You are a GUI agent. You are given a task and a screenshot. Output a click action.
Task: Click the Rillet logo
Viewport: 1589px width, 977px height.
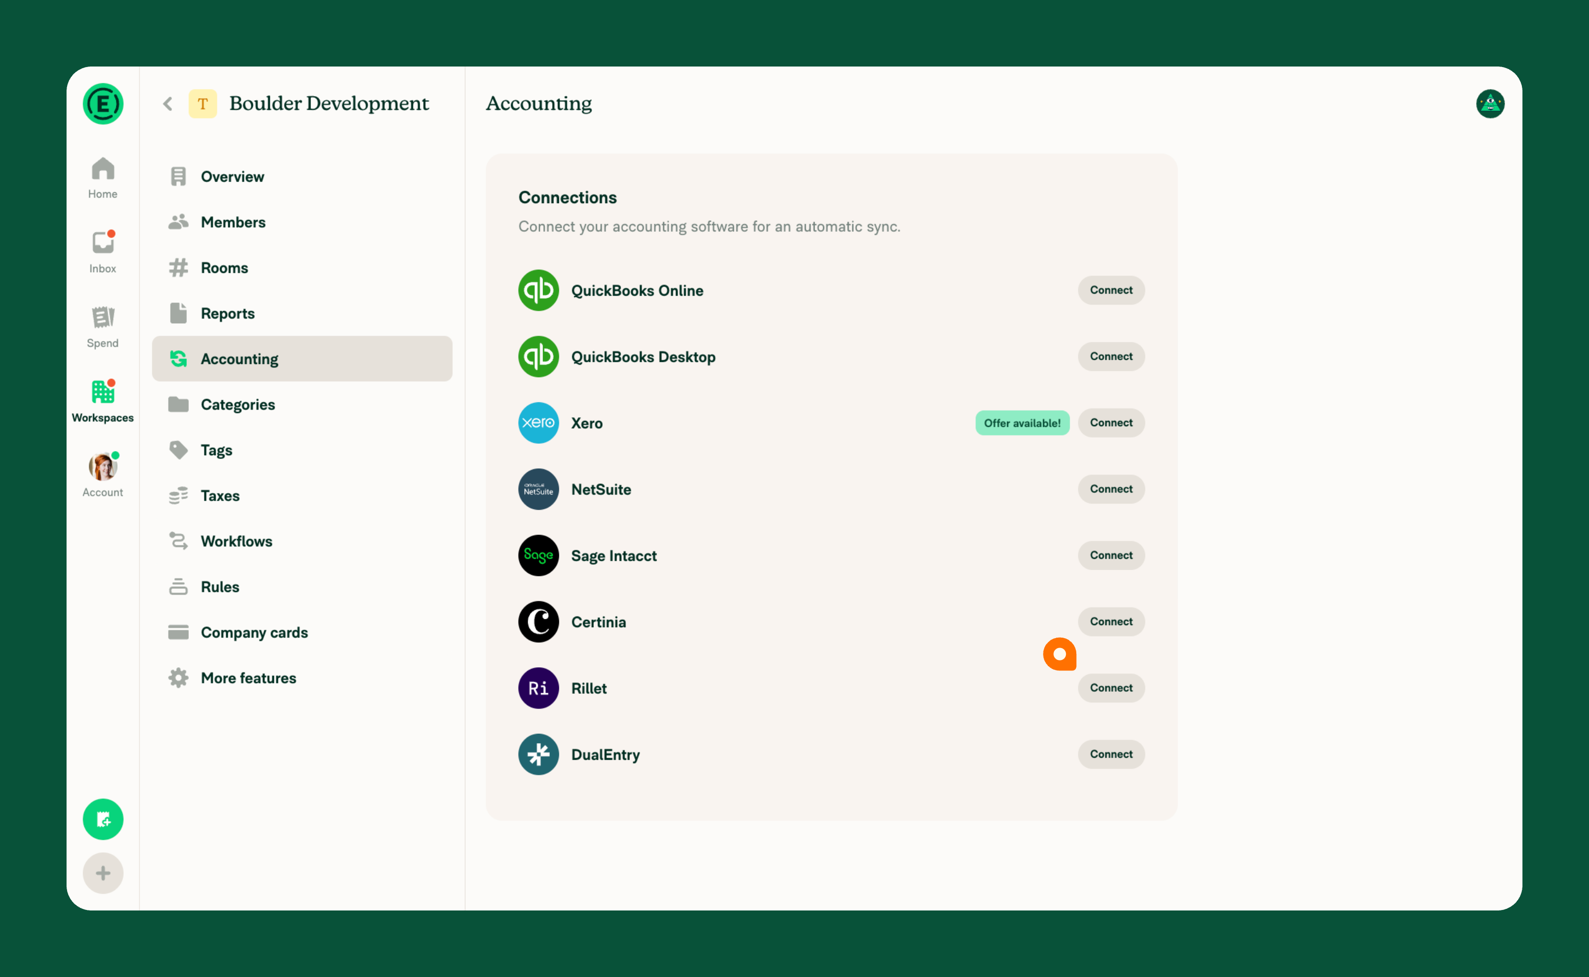pos(539,688)
